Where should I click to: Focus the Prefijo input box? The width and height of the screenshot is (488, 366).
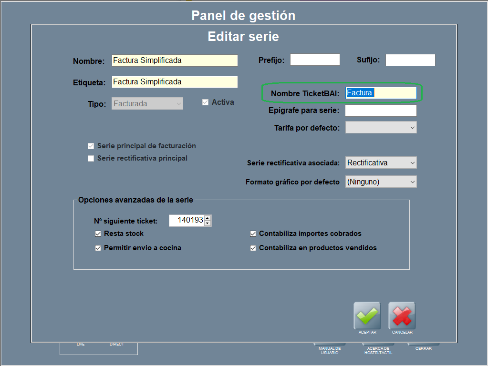click(x=315, y=60)
